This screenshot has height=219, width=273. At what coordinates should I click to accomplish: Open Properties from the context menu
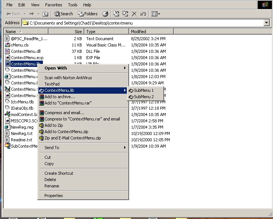[x=54, y=196]
